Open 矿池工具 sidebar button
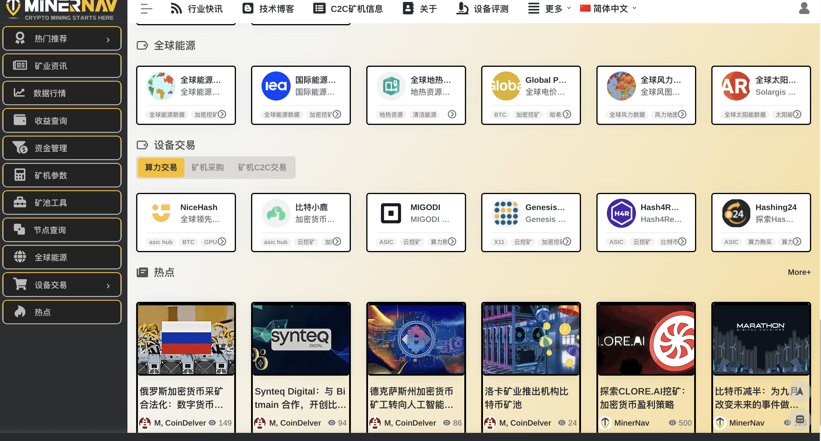Image resolution: width=821 pixels, height=441 pixels. 62,202
